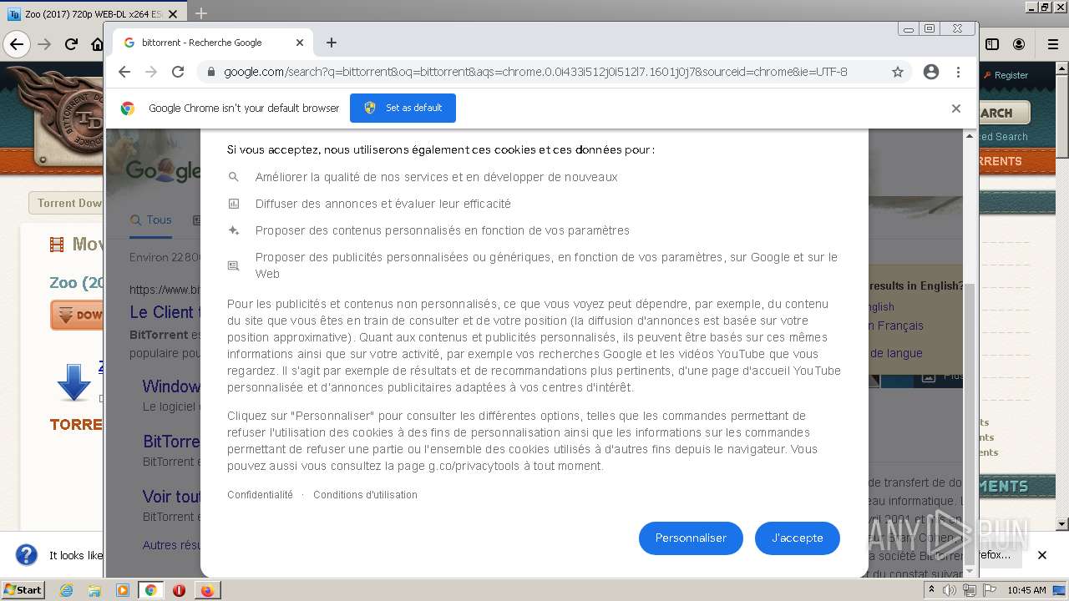Click the network tray icon
The width and height of the screenshot is (1069, 601).
pos(970,590)
